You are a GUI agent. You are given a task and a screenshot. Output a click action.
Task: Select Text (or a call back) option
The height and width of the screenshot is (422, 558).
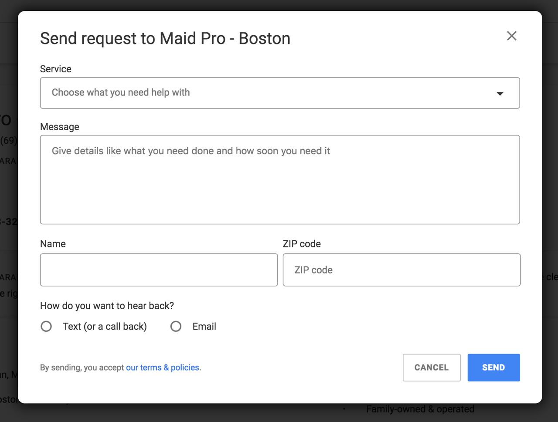pyautogui.click(x=46, y=326)
